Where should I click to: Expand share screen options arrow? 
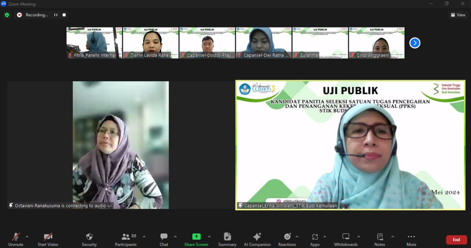(x=209, y=237)
